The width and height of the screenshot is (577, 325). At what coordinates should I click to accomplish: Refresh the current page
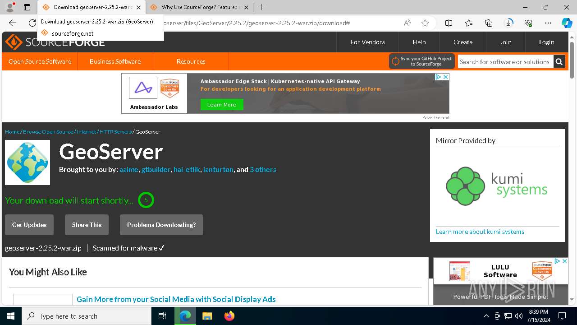(x=32, y=23)
